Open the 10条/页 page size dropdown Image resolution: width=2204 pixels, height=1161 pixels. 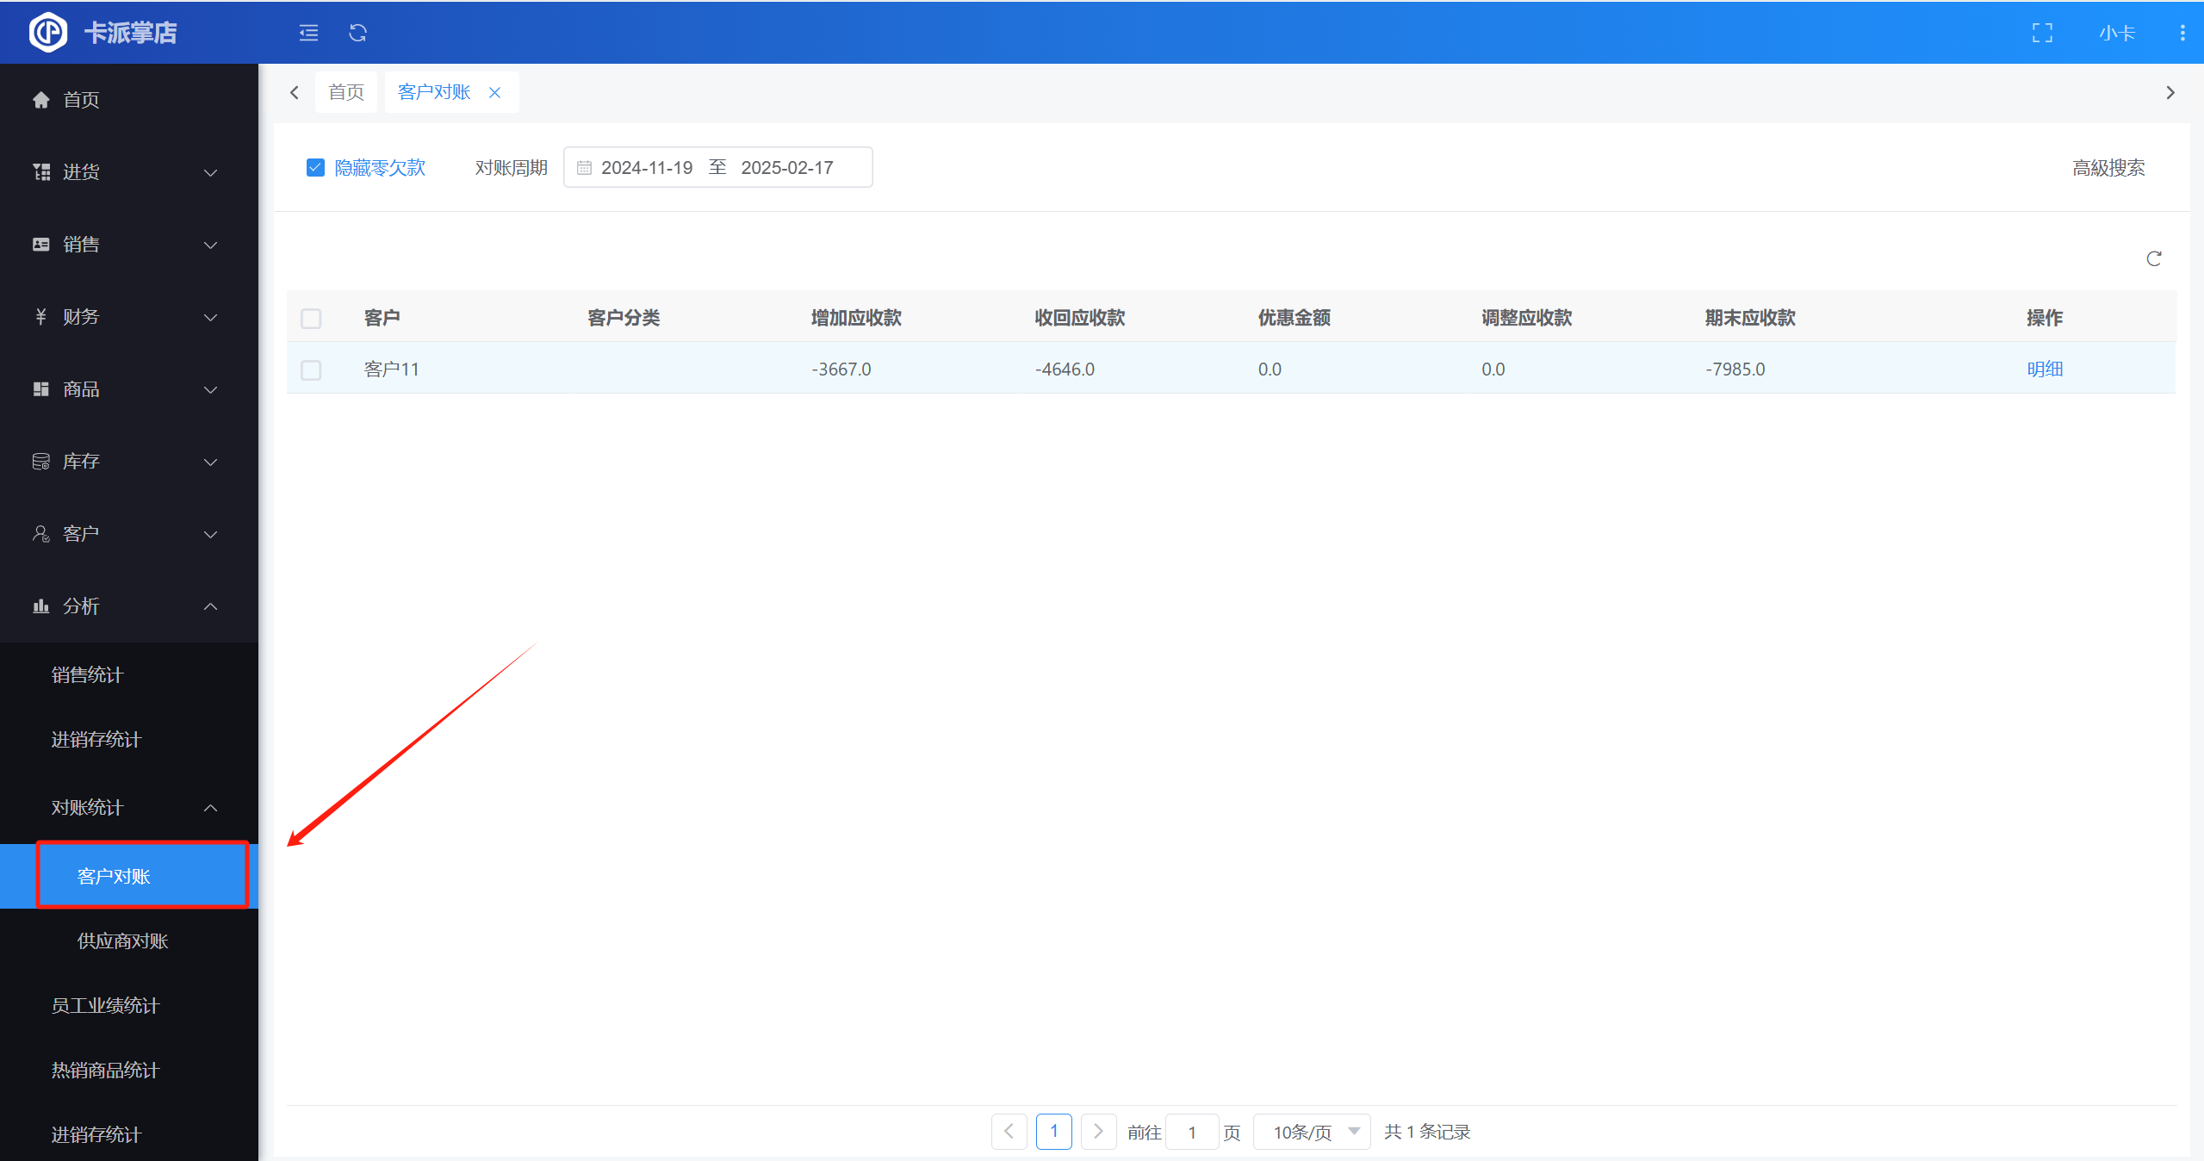1313,1132
